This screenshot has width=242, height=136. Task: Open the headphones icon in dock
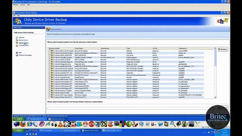(x=54, y=124)
